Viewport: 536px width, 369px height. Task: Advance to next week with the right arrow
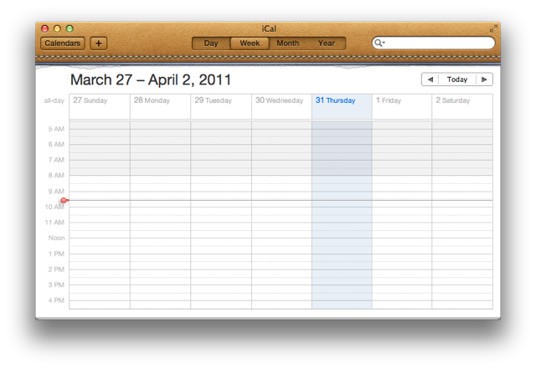coord(484,79)
